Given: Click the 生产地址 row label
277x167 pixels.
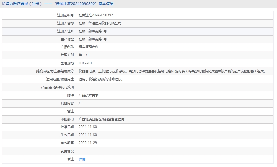Looking at the screenshot, I should (67, 39).
